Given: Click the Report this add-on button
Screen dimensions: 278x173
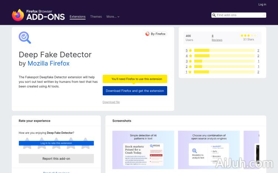Looking at the screenshot, I should [x=56, y=159].
